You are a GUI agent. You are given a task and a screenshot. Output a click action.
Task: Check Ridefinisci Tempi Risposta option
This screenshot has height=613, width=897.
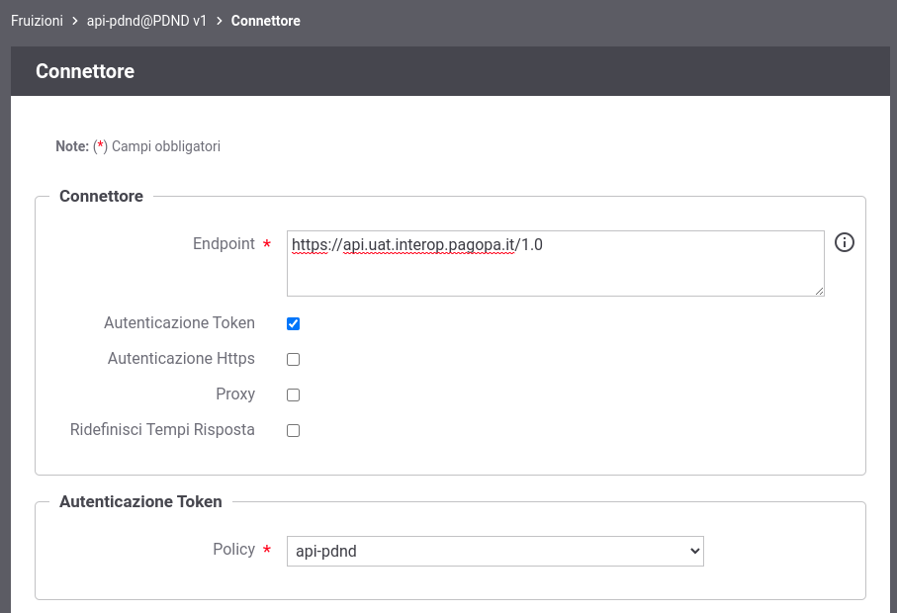293,431
